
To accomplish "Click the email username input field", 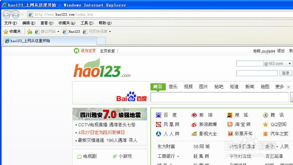I will coord(250,64).
